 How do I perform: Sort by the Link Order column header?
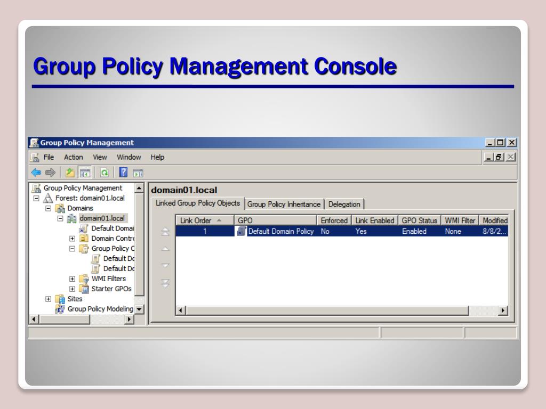[x=205, y=220]
